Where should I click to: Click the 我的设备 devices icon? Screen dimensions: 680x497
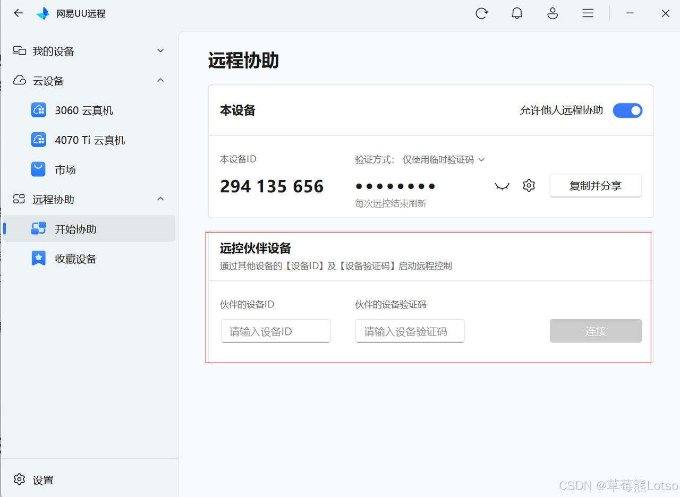click(x=20, y=51)
